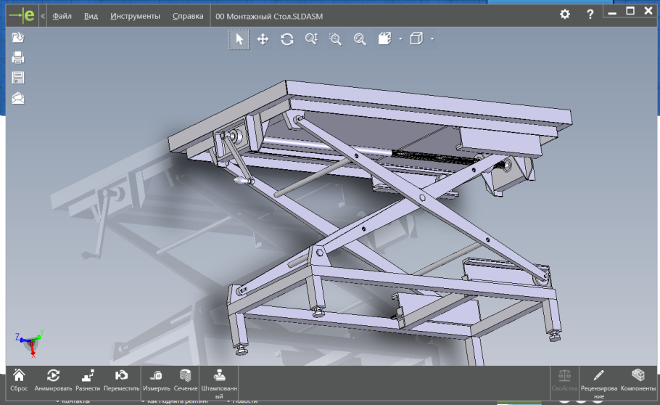Click the Open file icon
The image size is (660, 405).
[x=18, y=38]
